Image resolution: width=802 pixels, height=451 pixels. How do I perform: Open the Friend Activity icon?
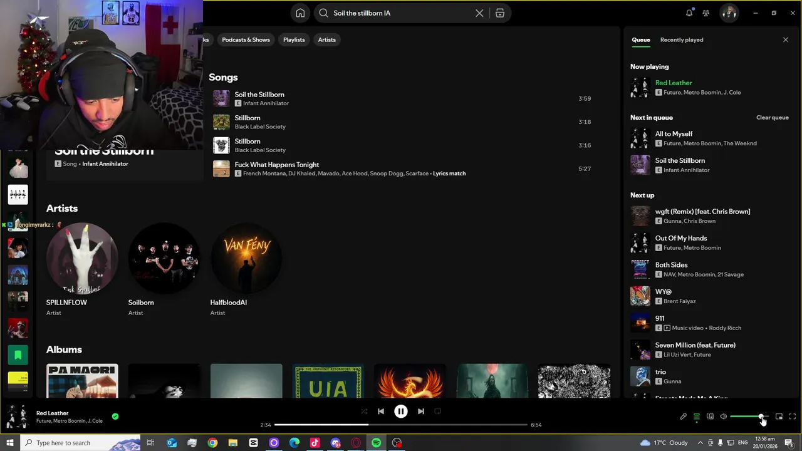(706, 13)
